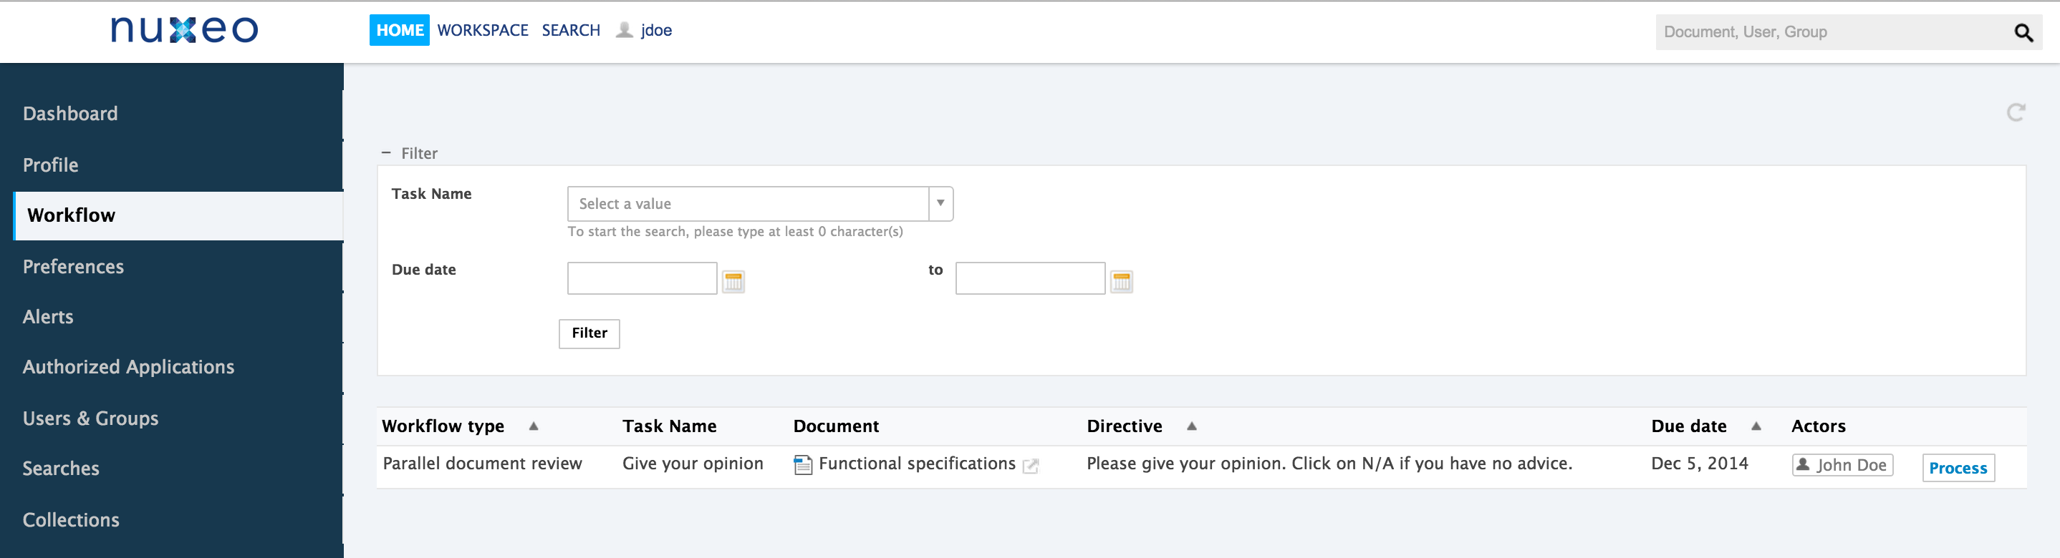Click the Process button for the task
This screenshot has width=2060, height=558.
(1957, 468)
